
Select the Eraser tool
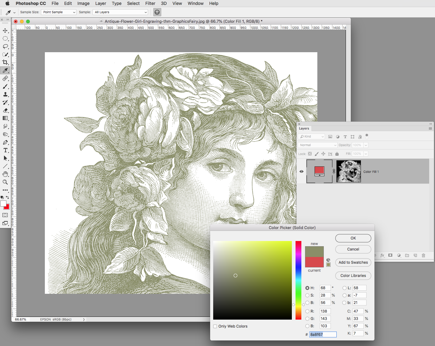tap(5, 111)
